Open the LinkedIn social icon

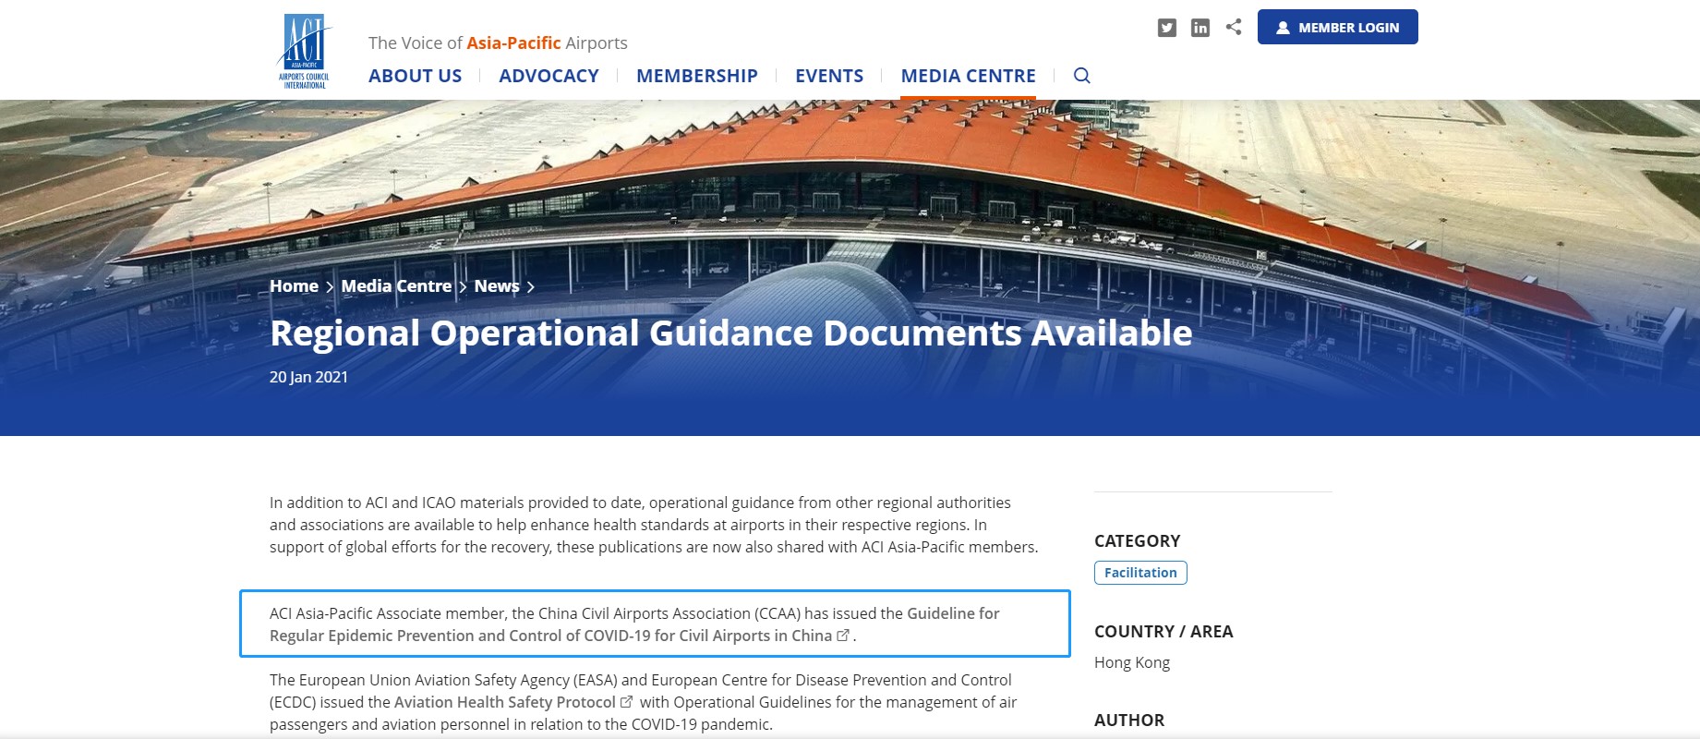coord(1200,28)
